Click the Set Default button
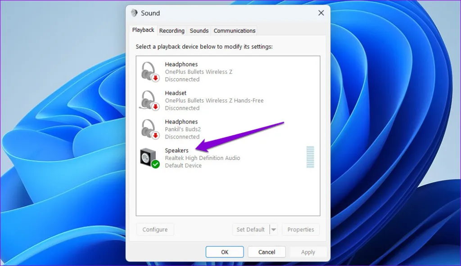461x266 pixels. [x=250, y=230]
